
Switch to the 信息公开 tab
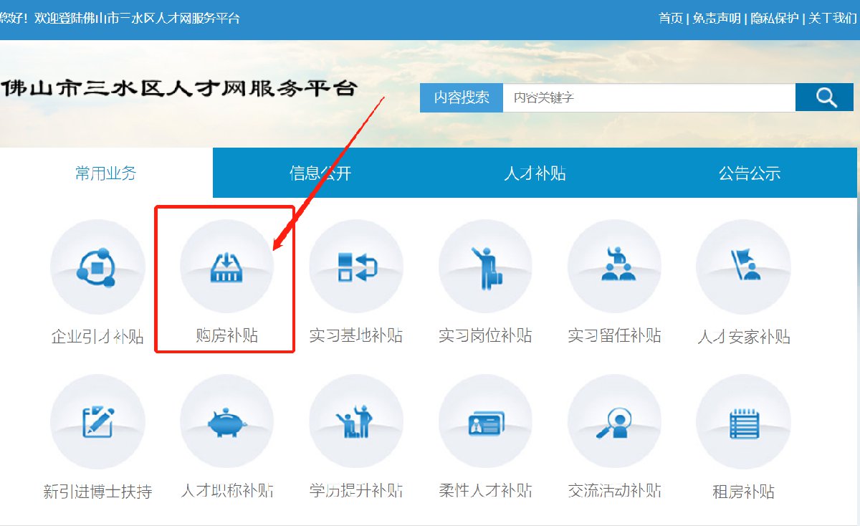click(320, 173)
